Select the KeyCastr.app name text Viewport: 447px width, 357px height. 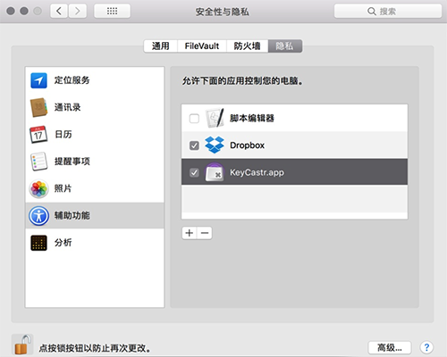(257, 172)
